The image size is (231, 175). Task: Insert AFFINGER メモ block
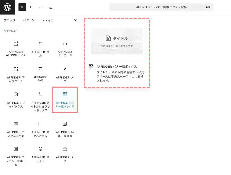[x=65, y=74]
